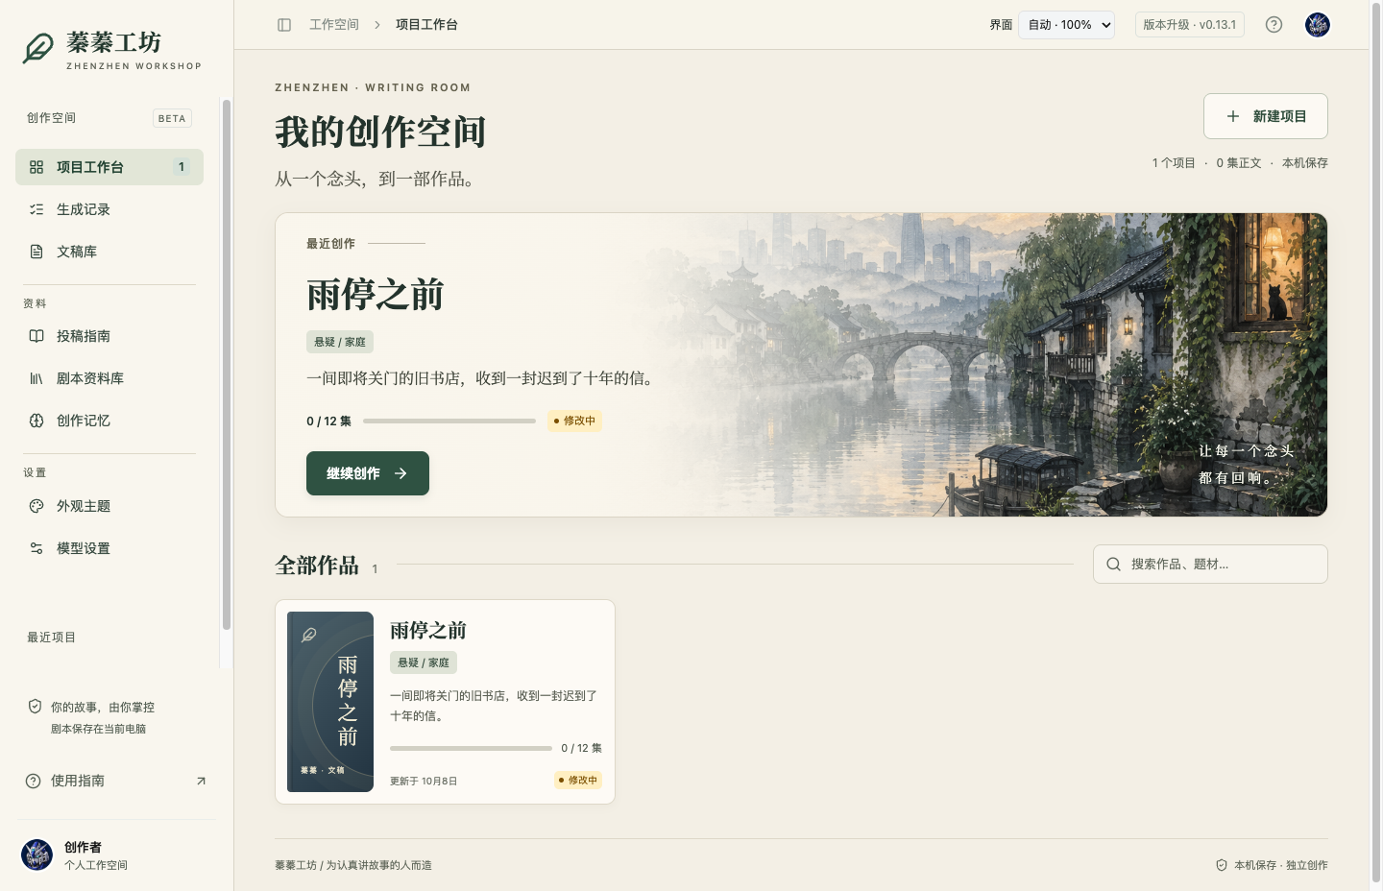Select 外观主题 in the sidebar
1383x891 pixels.
coord(109,506)
